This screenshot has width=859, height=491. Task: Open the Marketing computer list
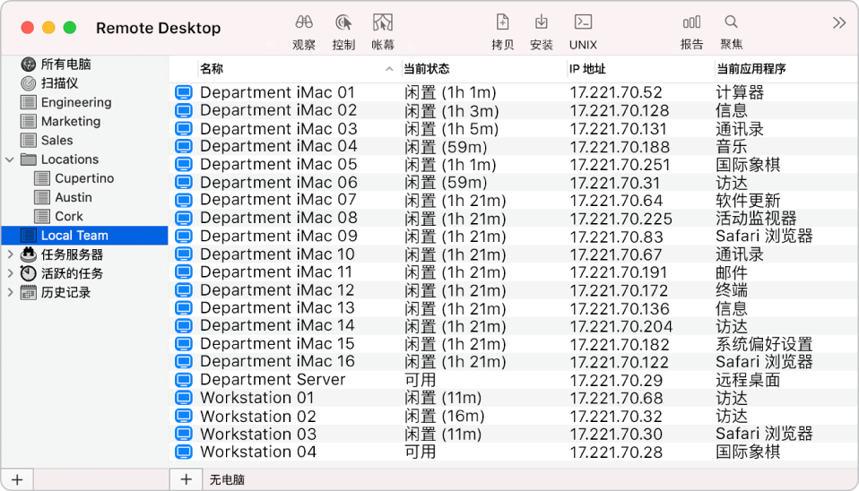click(71, 121)
